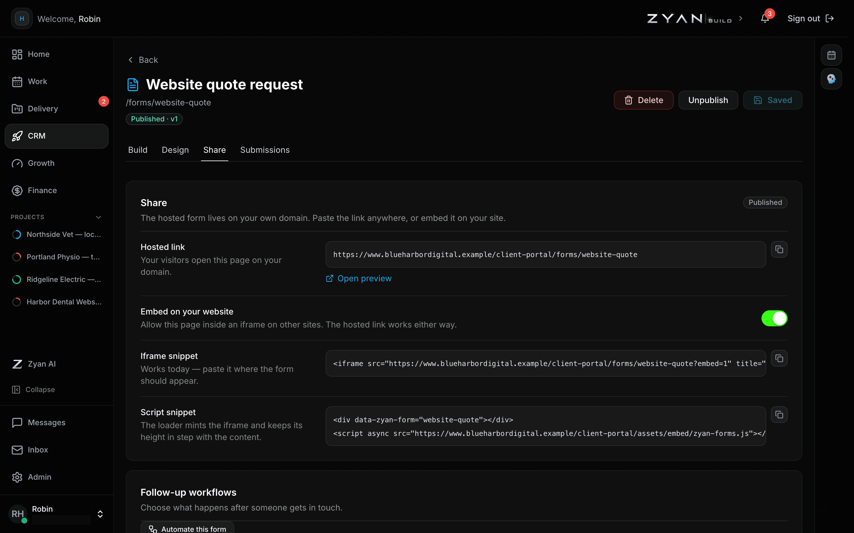This screenshot has height=533, width=854.
Task: Click the Published status pill in Share card
Action: coord(765,203)
